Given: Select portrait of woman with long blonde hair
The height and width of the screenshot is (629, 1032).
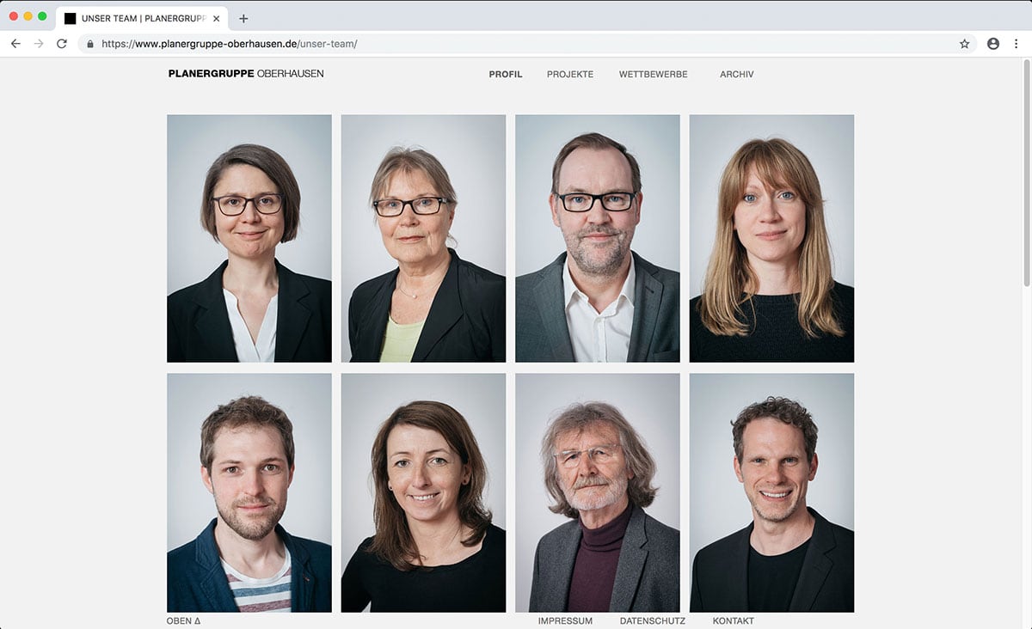Looking at the screenshot, I should (x=771, y=239).
